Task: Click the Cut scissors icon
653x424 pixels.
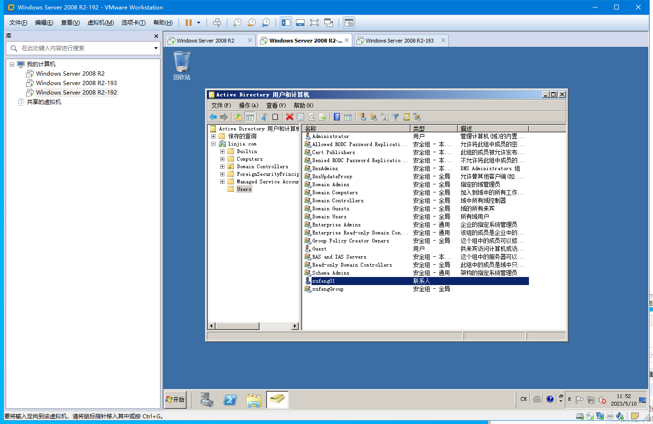Action: (264, 117)
